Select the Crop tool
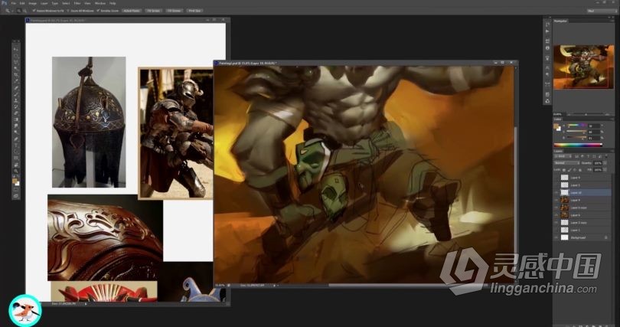The width and height of the screenshot is (620, 327). point(16,75)
